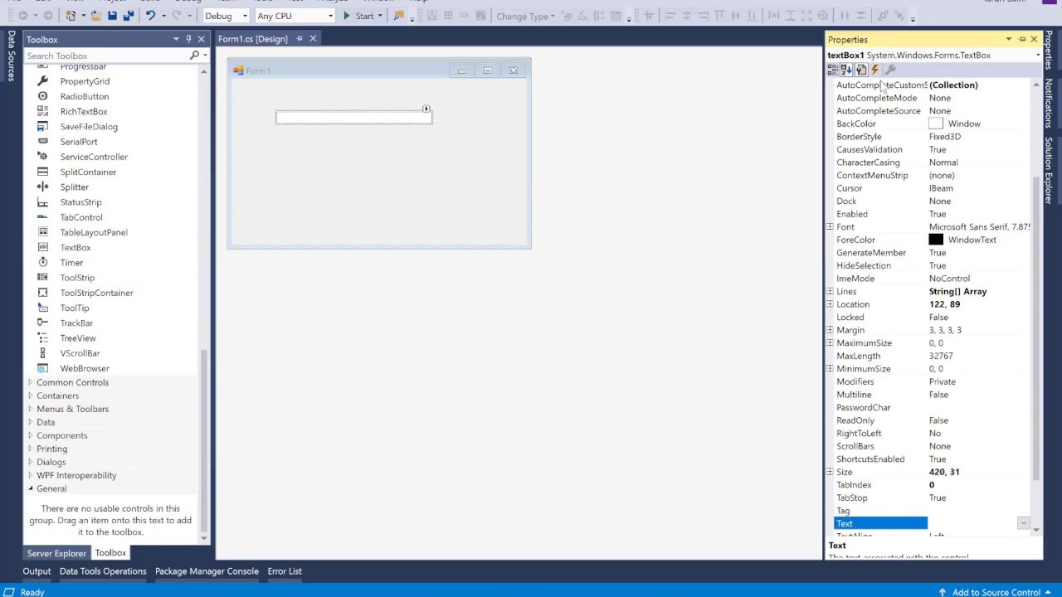Image resolution: width=1062 pixels, height=597 pixels.
Task: Collapse the General toolbox group
Action: [x=31, y=488]
